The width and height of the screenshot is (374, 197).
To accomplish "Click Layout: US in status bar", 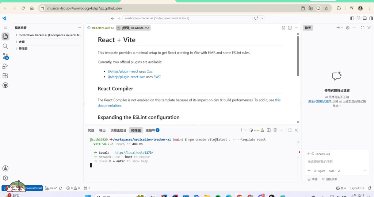I will (357, 188).
